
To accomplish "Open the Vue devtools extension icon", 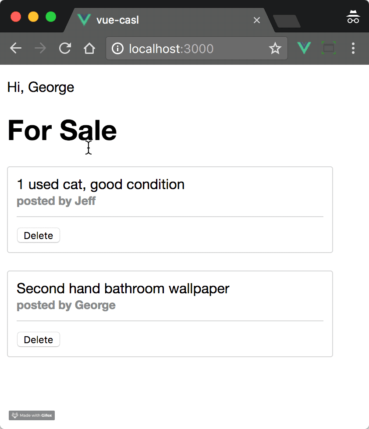I will point(304,48).
